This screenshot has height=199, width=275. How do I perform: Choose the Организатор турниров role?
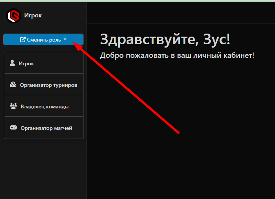coord(48,85)
